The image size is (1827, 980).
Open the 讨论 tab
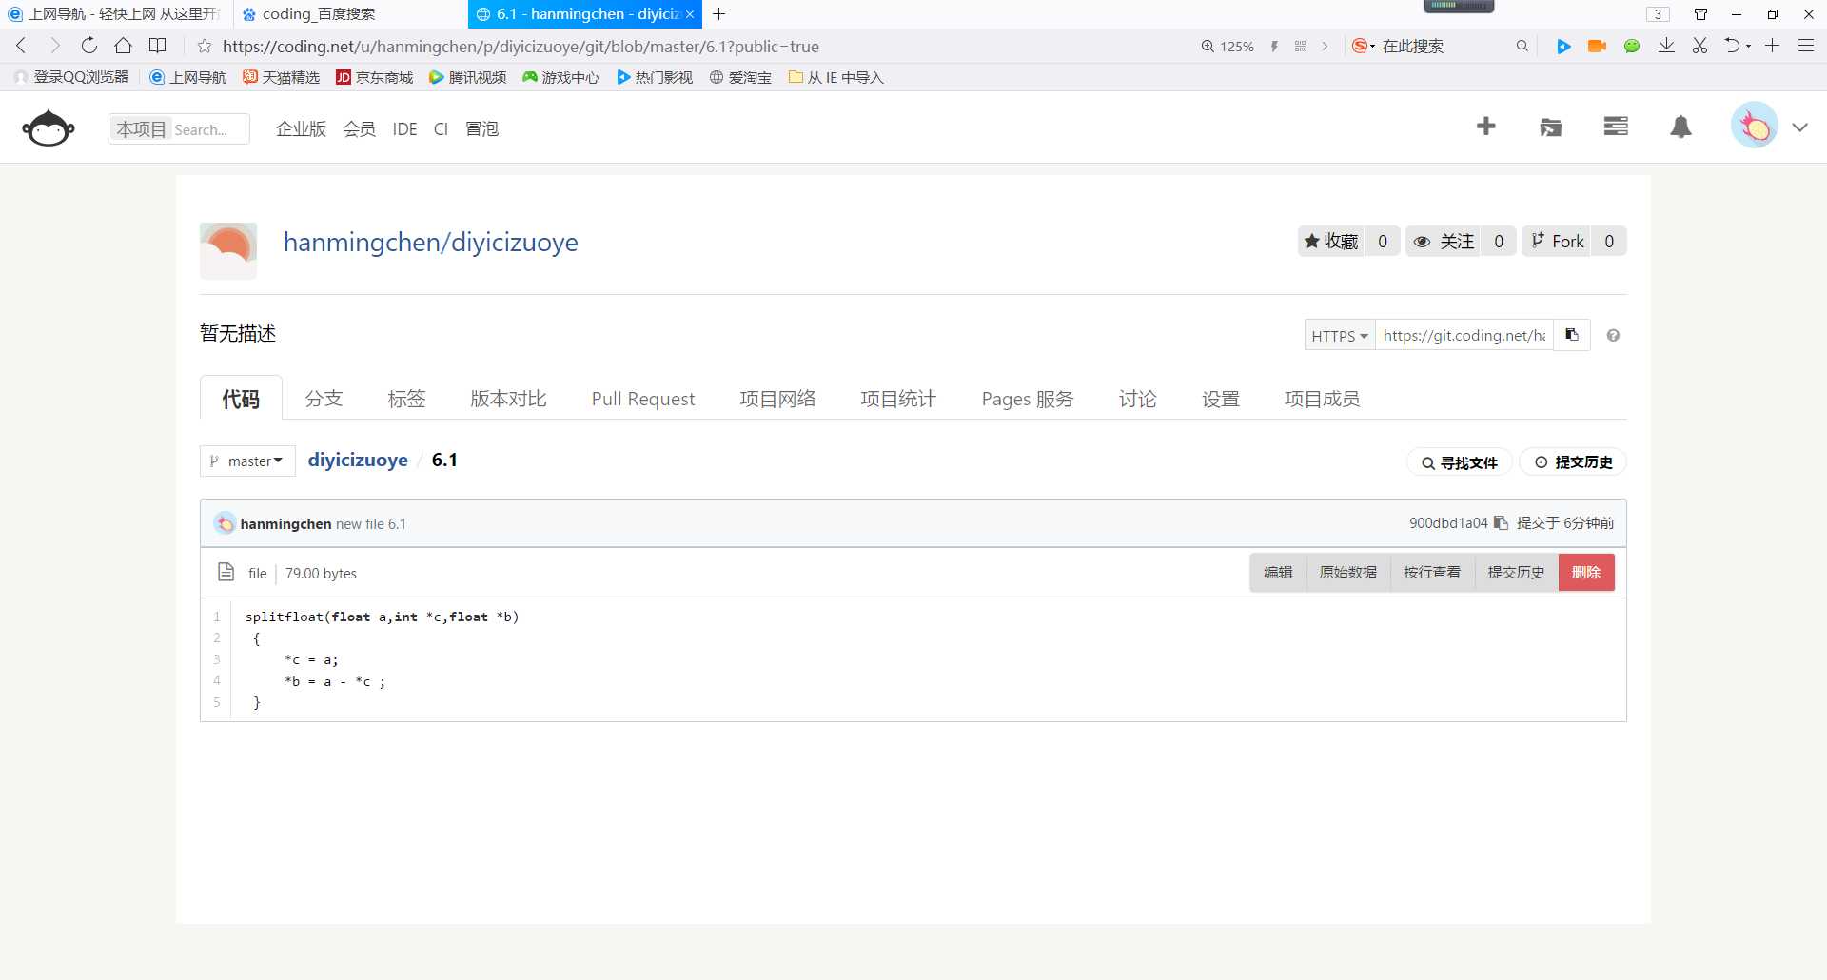pos(1138,398)
